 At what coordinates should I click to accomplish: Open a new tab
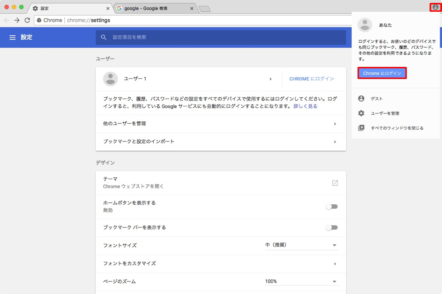pos(205,9)
